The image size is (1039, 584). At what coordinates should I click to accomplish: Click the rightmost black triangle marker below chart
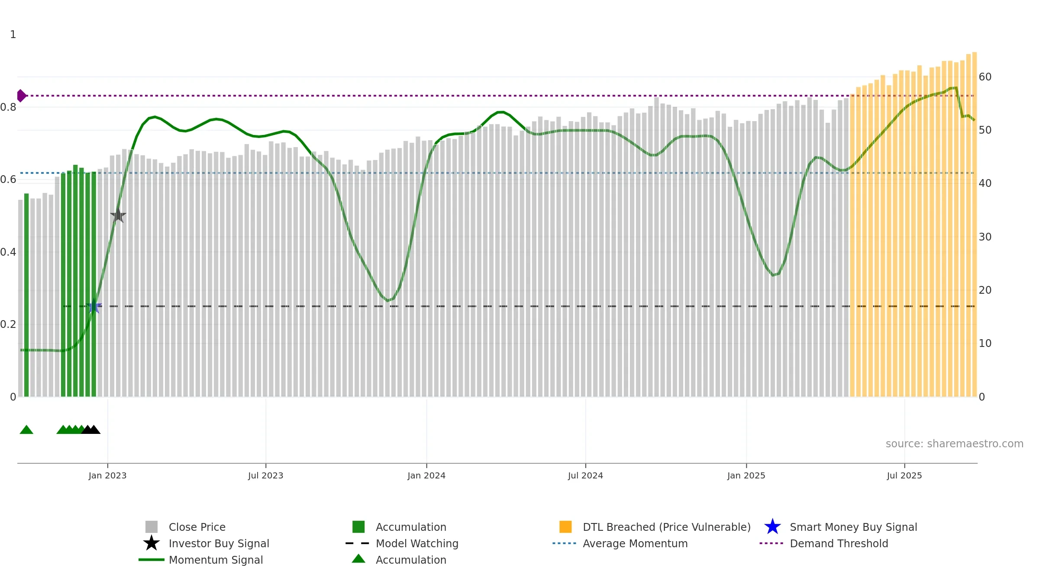point(94,430)
